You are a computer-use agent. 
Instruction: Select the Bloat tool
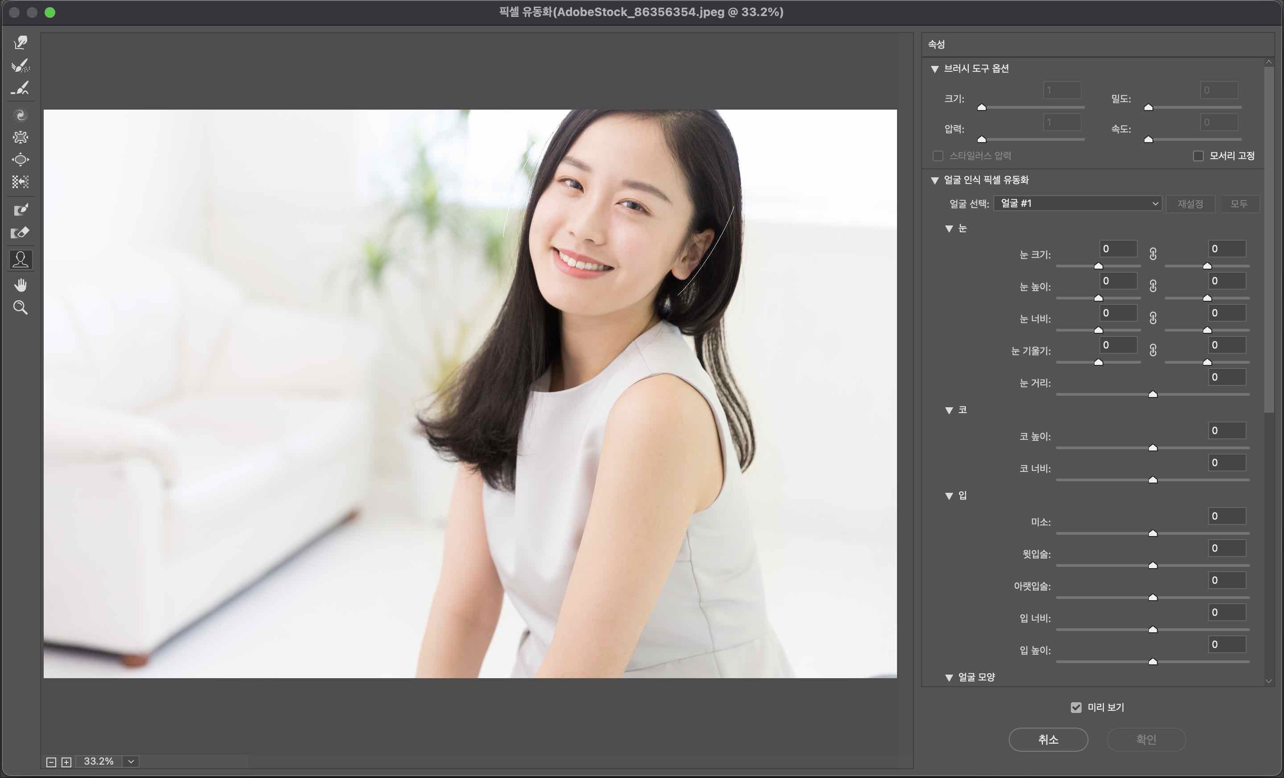[x=21, y=160]
